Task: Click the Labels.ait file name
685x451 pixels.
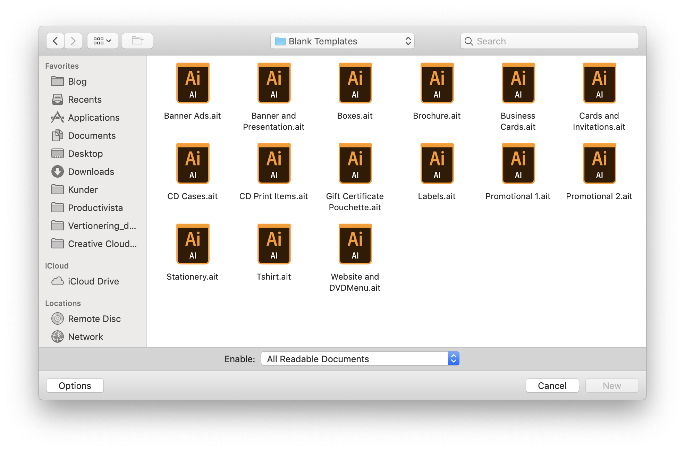Action: 437,196
